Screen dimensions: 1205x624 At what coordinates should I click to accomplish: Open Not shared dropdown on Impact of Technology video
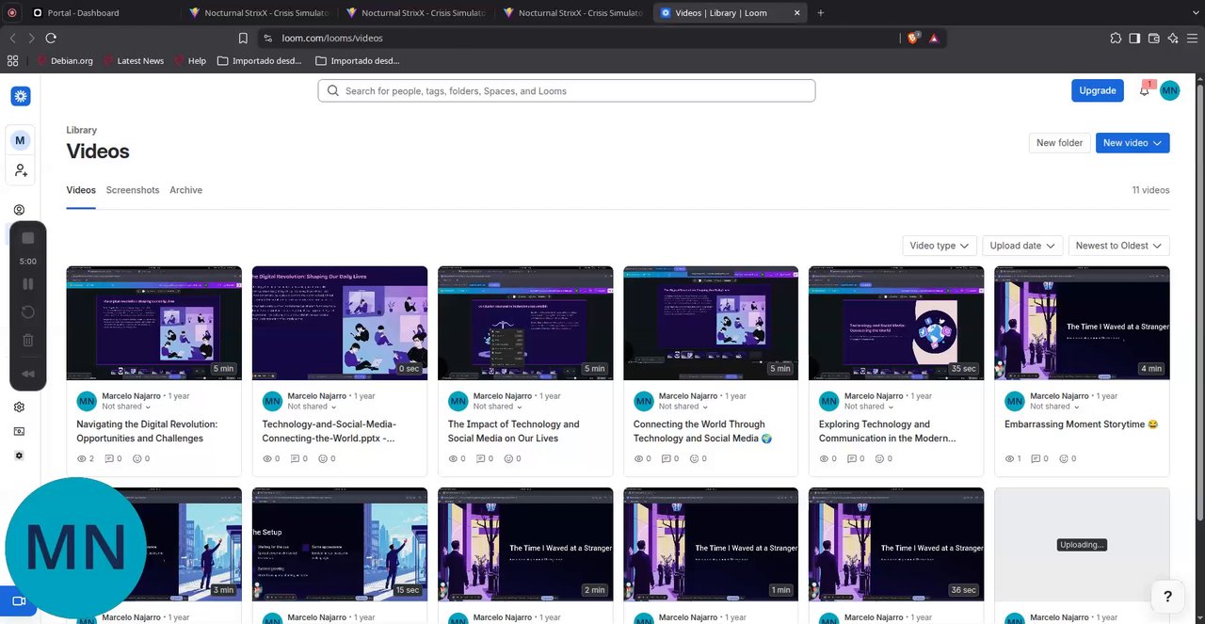pos(498,407)
